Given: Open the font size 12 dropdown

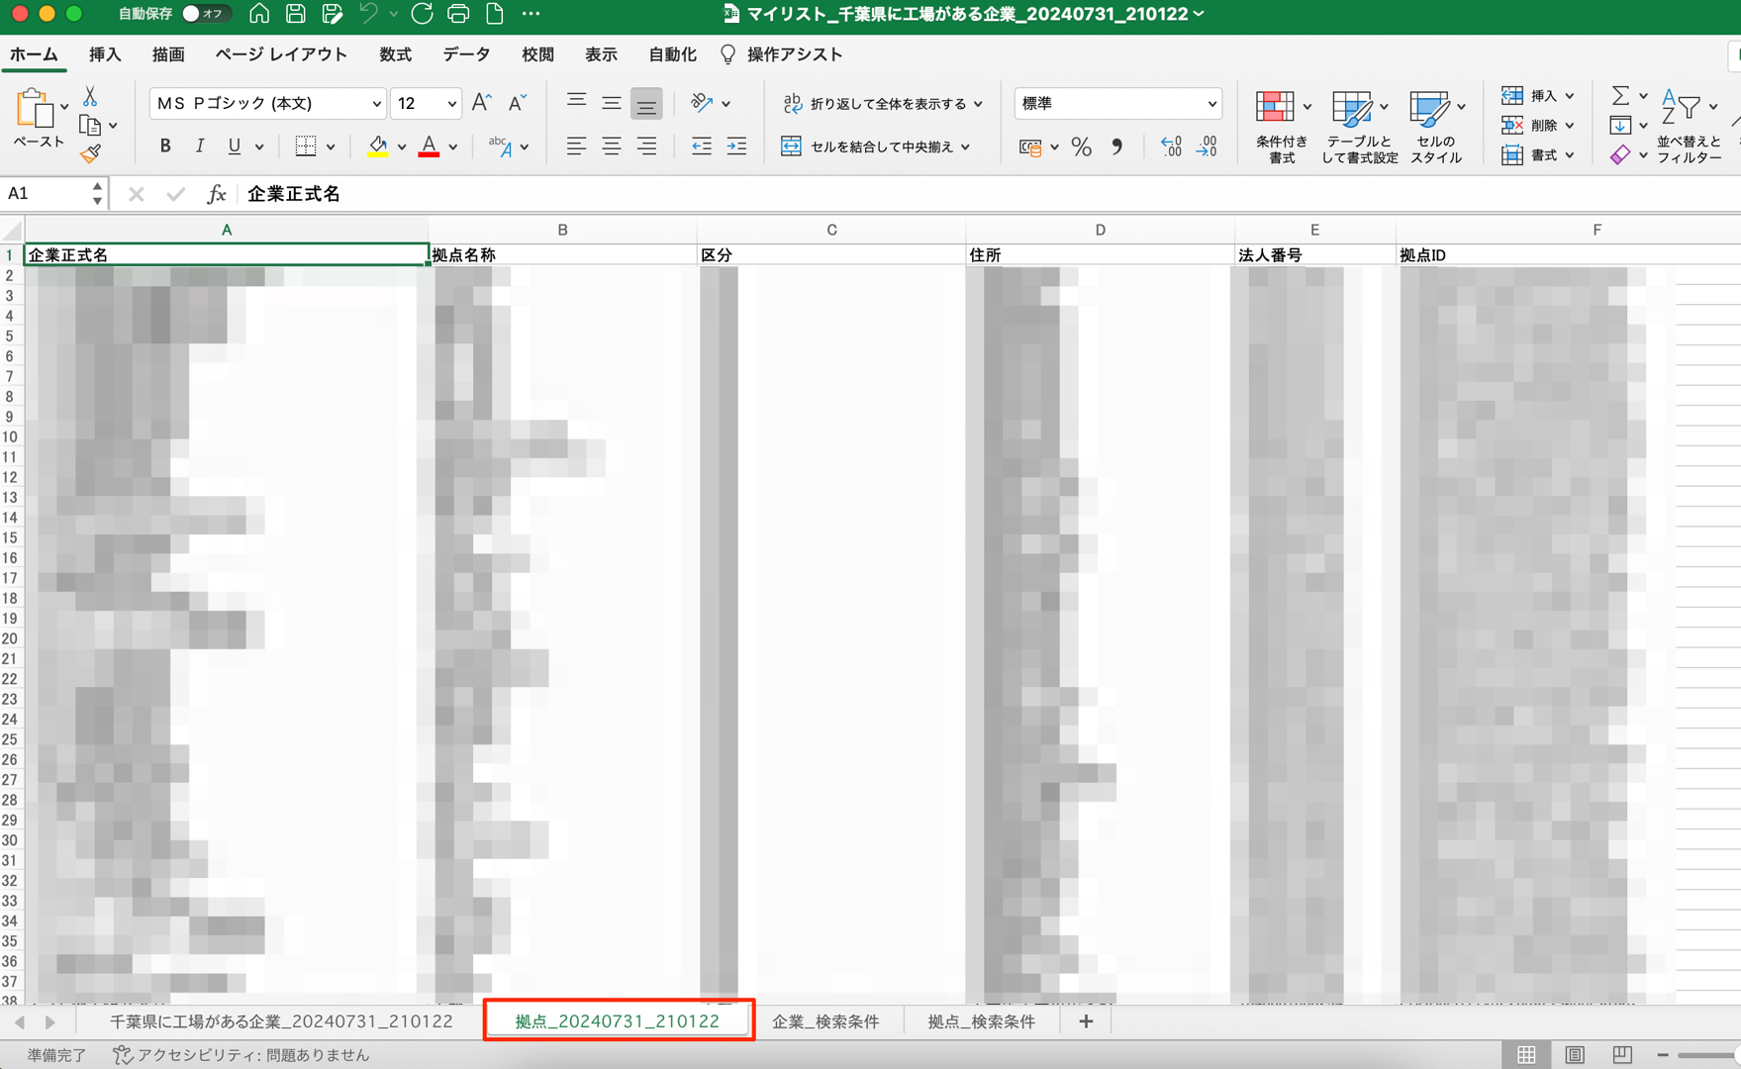Looking at the screenshot, I should point(451,104).
